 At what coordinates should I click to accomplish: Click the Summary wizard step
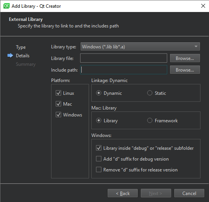click(26, 64)
